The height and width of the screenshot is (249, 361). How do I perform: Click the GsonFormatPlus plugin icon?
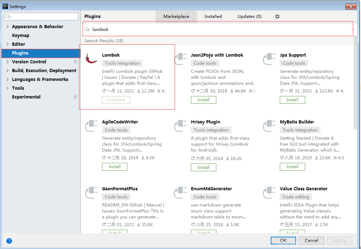91,192
